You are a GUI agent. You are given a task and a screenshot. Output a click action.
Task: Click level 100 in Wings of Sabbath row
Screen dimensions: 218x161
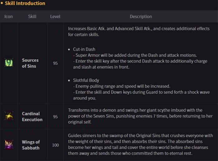pos(55,145)
